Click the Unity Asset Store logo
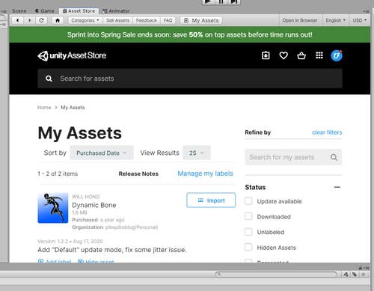This screenshot has width=374, height=291. click(x=72, y=55)
